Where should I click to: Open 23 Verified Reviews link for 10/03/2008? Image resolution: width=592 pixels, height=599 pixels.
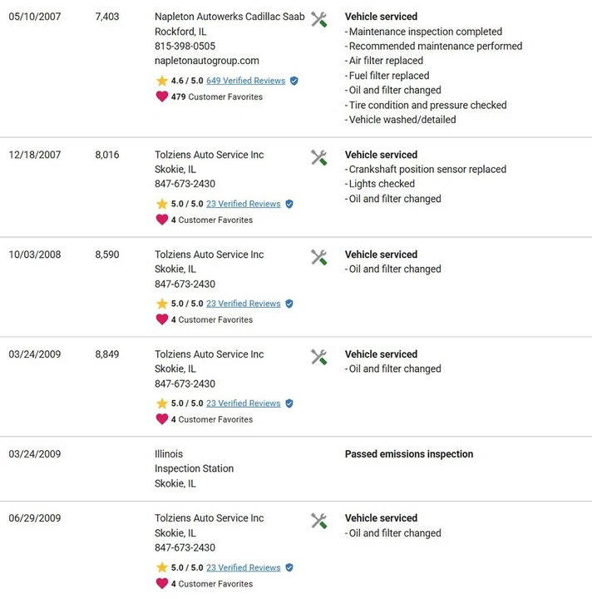pos(243,304)
